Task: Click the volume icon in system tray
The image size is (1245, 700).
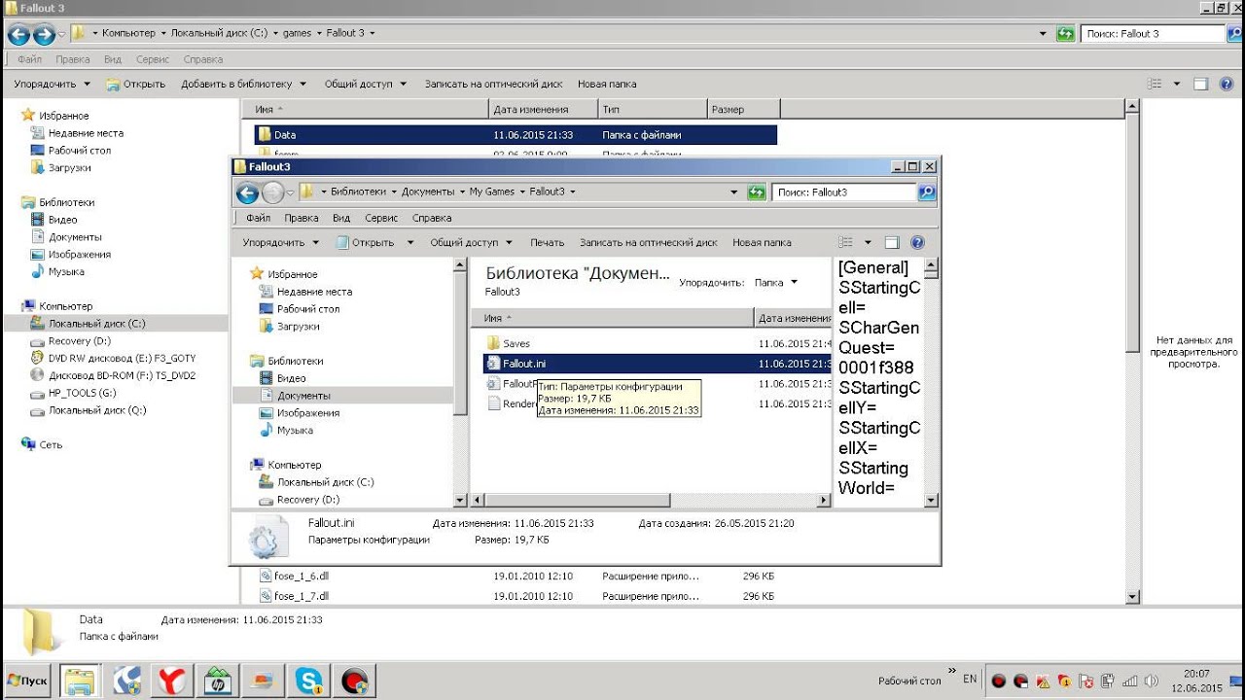Action: point(1153,681)
